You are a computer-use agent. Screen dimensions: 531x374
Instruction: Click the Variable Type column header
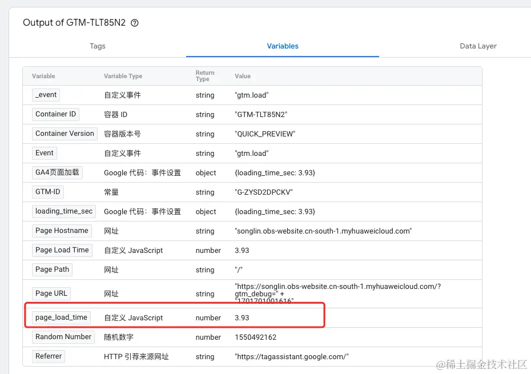tap(123, 76)
